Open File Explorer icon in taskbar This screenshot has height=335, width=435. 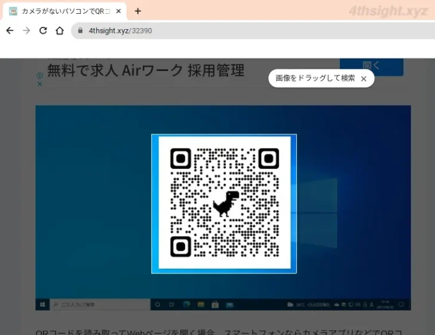201,305
